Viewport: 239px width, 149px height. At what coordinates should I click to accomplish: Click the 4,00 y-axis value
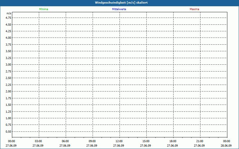tap(8, 38)
